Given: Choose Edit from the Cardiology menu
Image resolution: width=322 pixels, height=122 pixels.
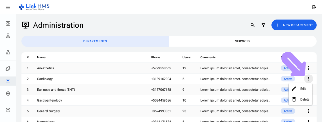Looking at the screenshot, I should tap(300, 89).
